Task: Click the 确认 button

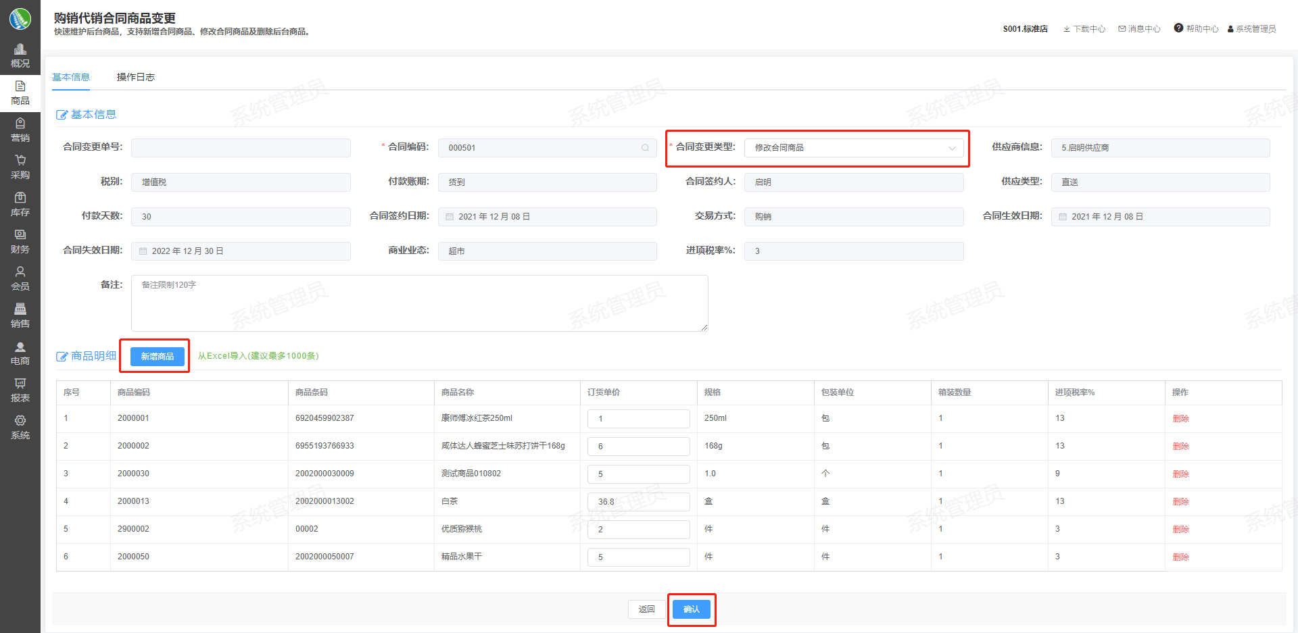Action: [x=692, y=609]
